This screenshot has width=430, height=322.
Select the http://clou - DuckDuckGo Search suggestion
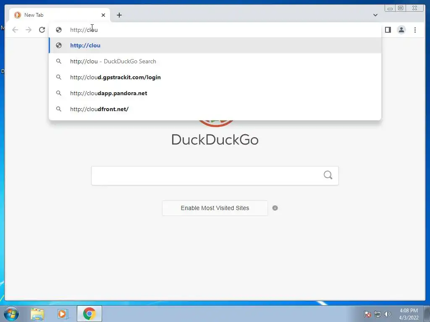click(215, 61)
